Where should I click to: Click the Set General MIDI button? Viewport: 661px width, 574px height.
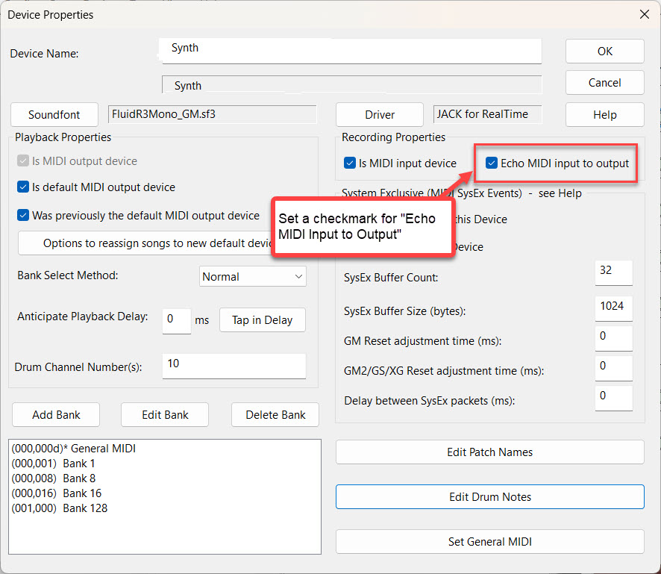[x=489, y=542]
